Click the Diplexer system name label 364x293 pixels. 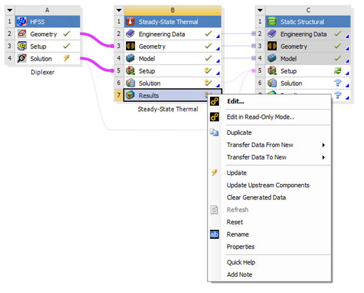pos(43,72)
